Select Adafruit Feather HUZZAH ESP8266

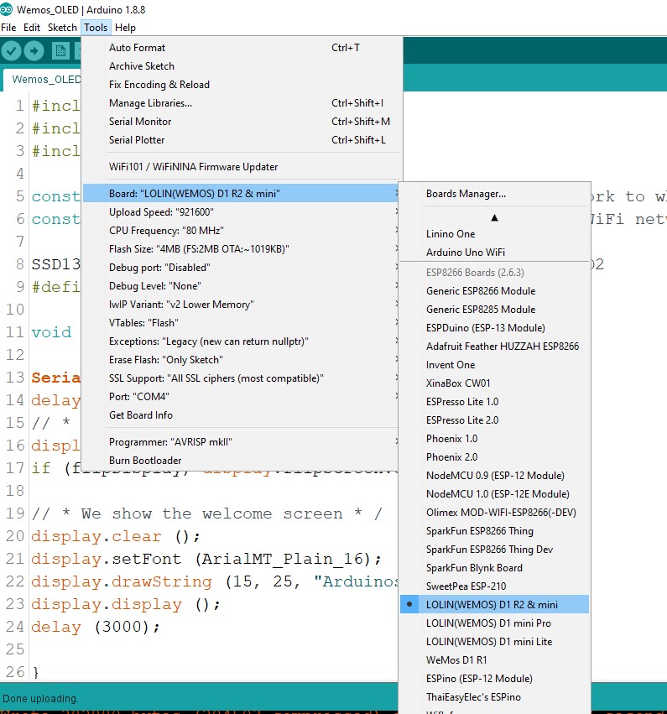pos(494,346)
